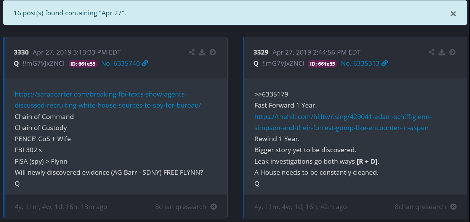Click the post 3329 timestamp
The width and height of the screenshot is (470, 222).
[316, 52]
